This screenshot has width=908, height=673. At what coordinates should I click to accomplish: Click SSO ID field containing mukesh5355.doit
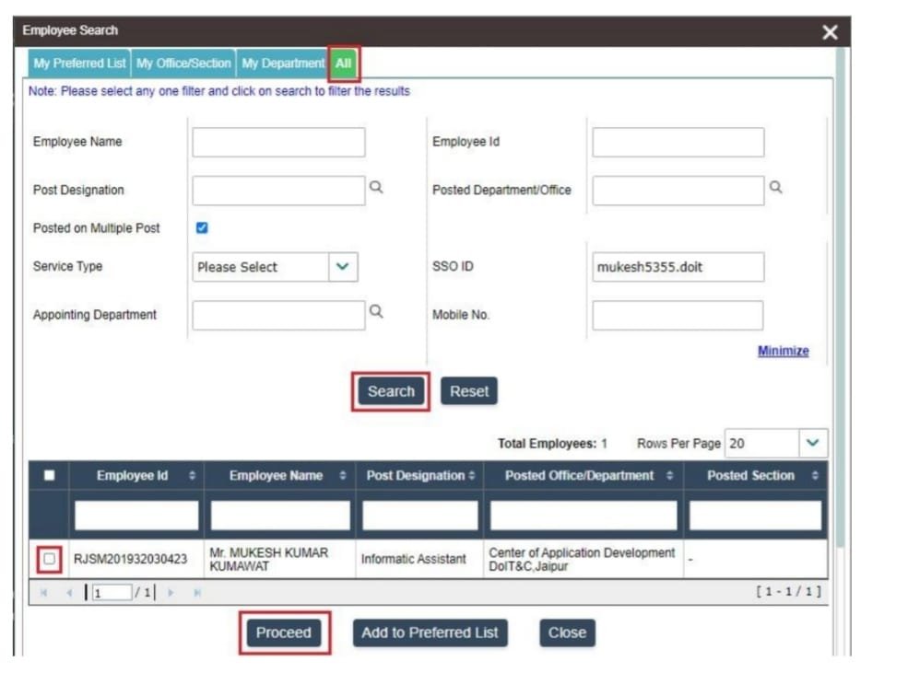pos(678,267)
